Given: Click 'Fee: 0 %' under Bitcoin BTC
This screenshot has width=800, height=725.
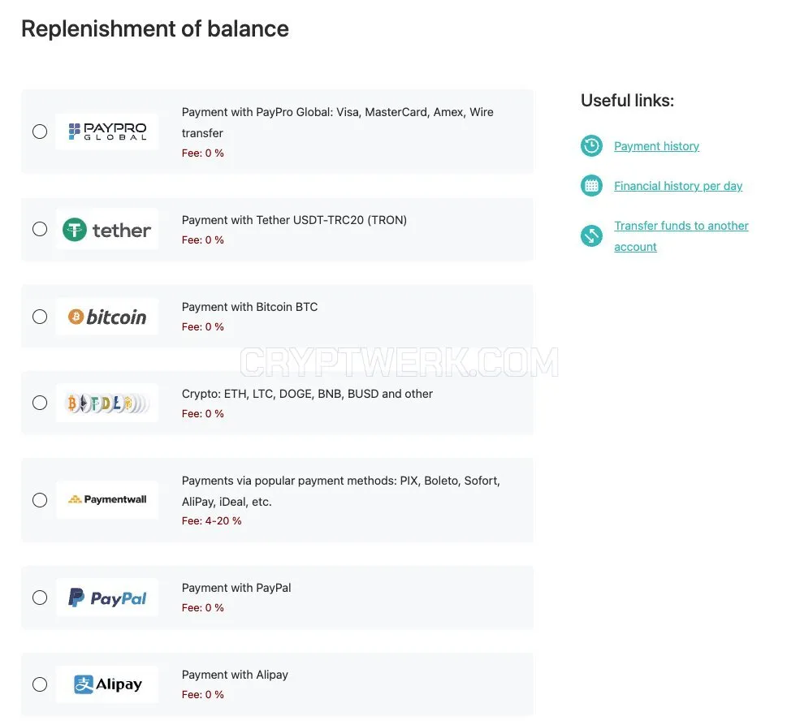Looking at the screenshot, I should coord(202,327).
